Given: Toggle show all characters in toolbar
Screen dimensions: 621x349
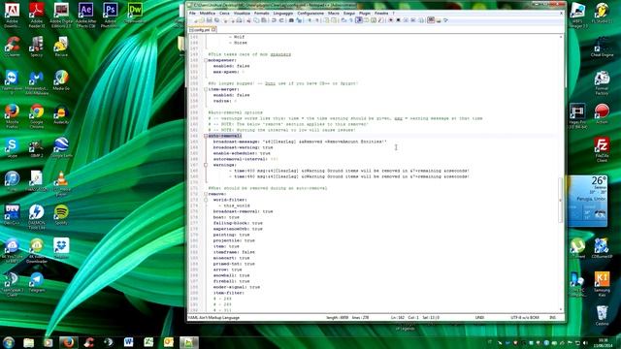Looking at the screenshot, I should coord(350,20).
